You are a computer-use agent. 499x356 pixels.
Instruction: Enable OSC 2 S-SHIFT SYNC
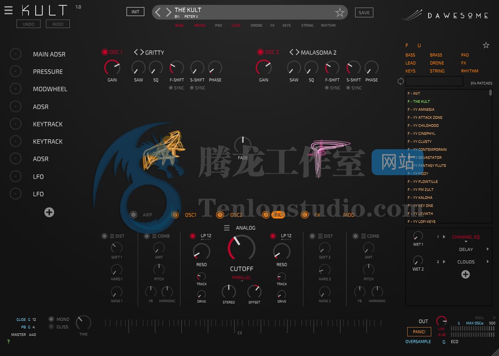click(x=348, y=88)
